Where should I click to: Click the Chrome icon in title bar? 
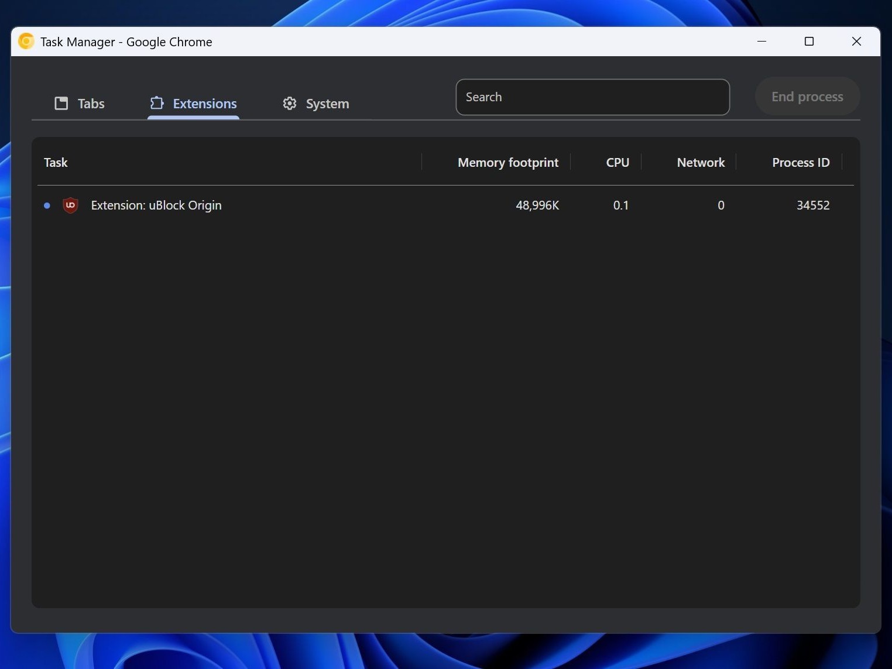(26, 42)
